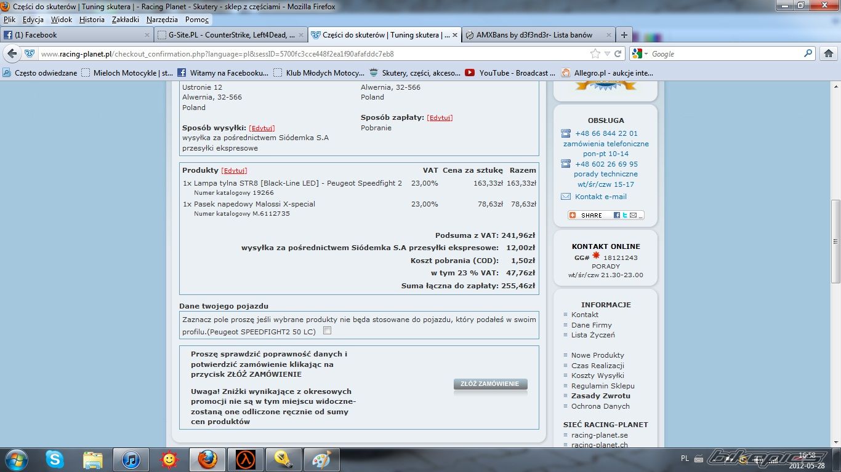This screenshot has width=841, height=472.
Task: Close the Facebook tab
Action: tap(147, 35)
